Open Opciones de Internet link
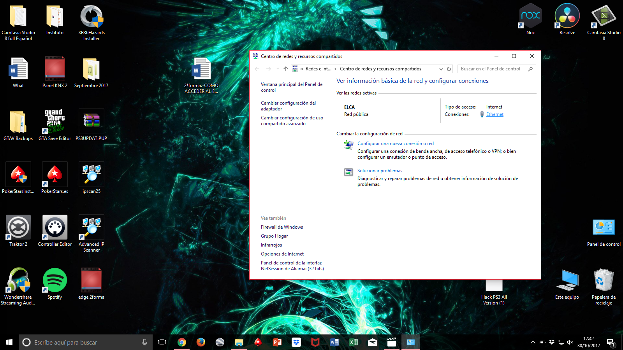Viewport: 623px width, 350px height. tap(282, 254)
